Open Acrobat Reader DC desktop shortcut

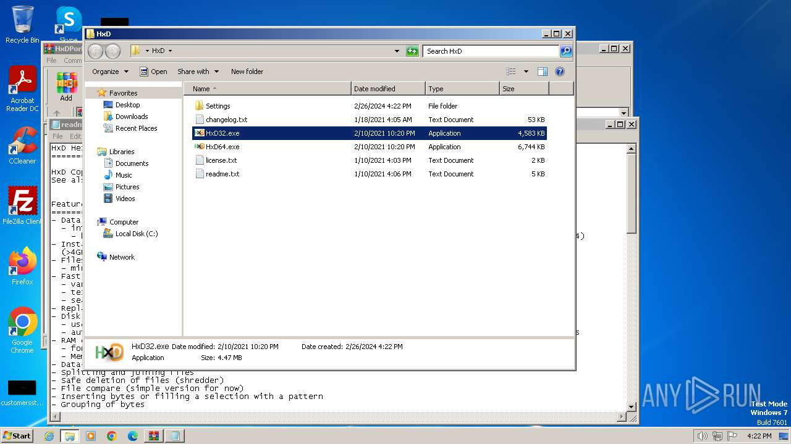pos(22,89)
